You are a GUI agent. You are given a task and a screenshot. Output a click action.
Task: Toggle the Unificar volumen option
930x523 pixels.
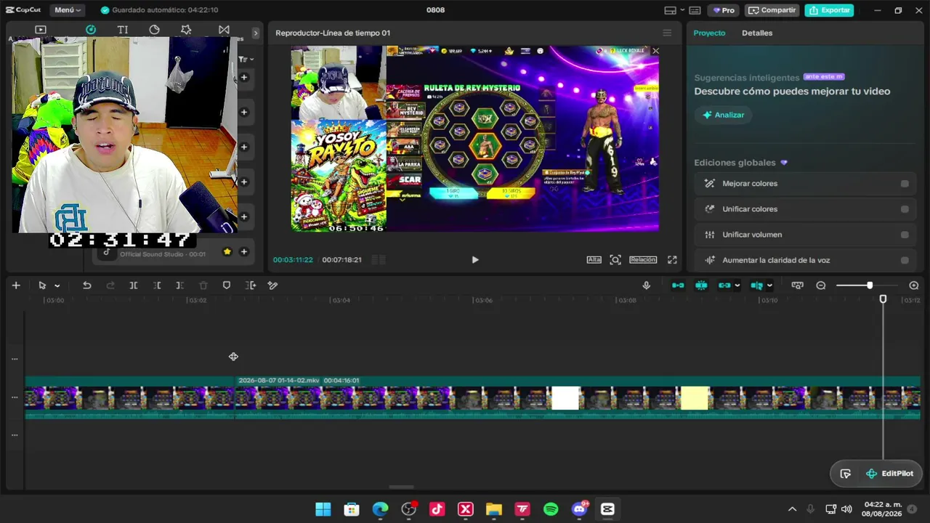click(x=905, y=235)
